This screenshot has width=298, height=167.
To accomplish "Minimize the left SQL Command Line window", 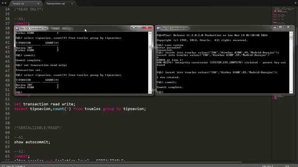I will (134, 28).
